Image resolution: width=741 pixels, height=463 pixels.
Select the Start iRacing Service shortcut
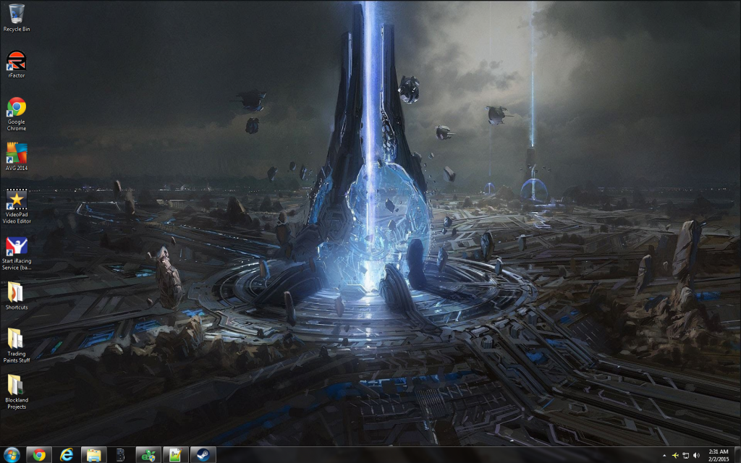pos(17,253)
